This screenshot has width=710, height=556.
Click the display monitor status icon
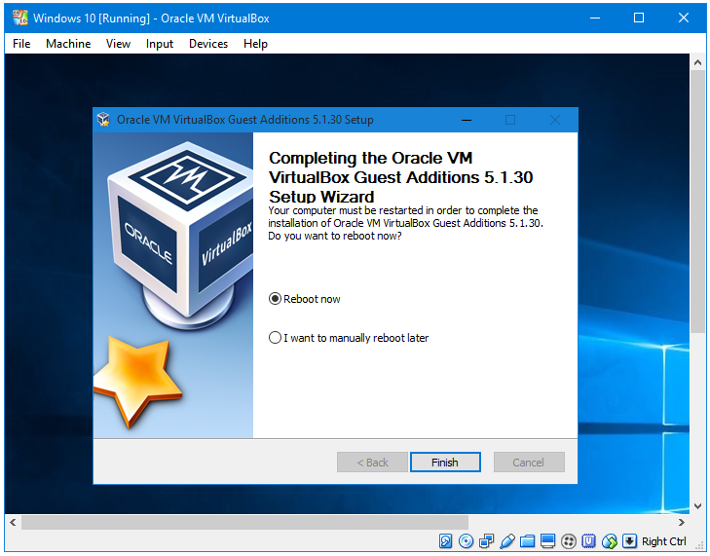click(548, 541)
